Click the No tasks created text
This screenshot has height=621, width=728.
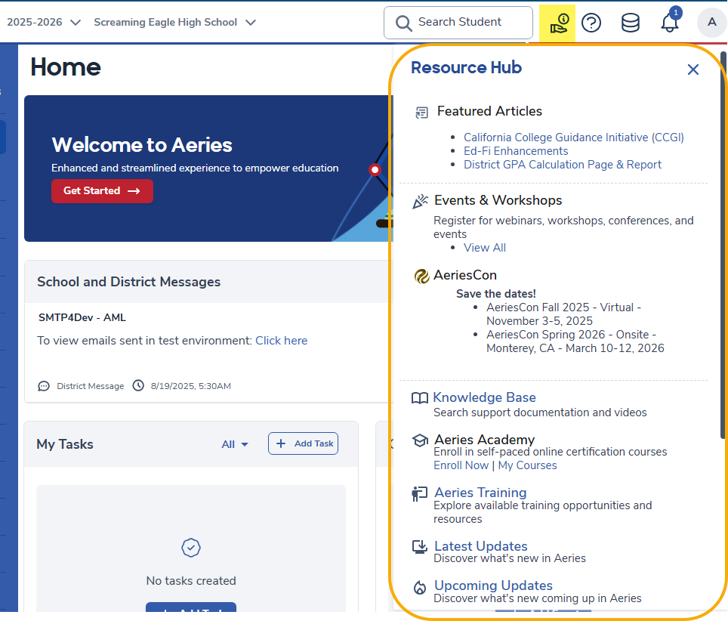tap(191, 581)
